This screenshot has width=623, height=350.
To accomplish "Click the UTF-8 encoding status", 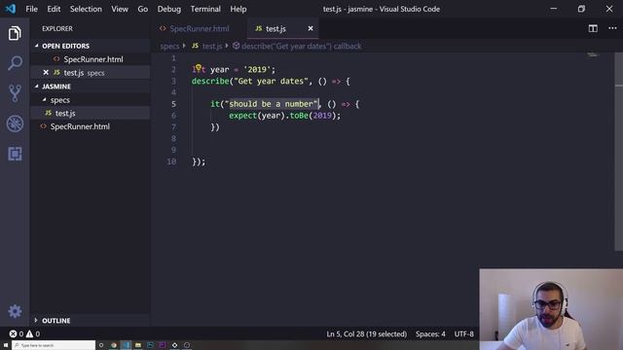I will click(x=463, y=334).
